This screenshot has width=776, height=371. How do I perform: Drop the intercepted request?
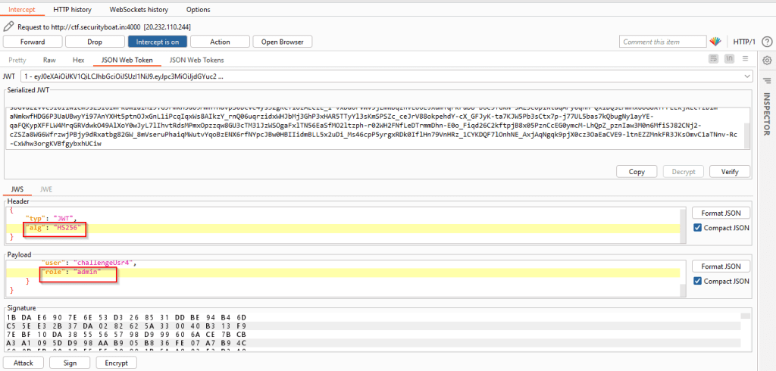(95, 42)
